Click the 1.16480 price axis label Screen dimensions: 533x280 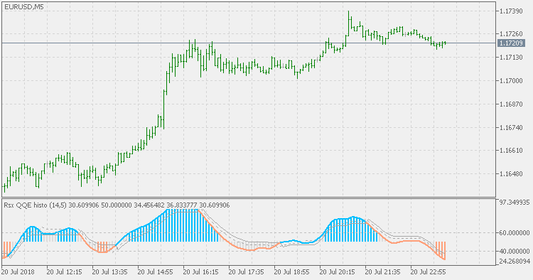[511, 174]
